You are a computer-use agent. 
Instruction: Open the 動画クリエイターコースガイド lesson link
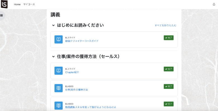pos(82,41)
